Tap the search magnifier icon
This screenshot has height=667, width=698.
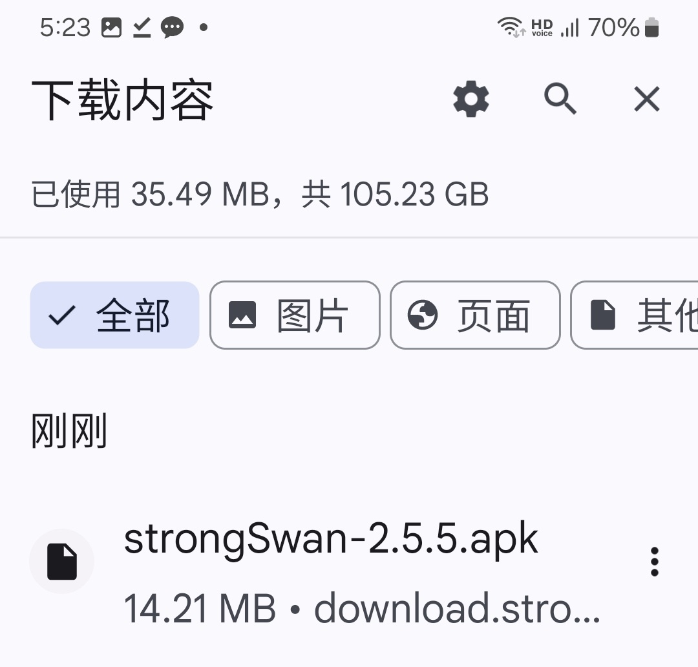[560, 99]
